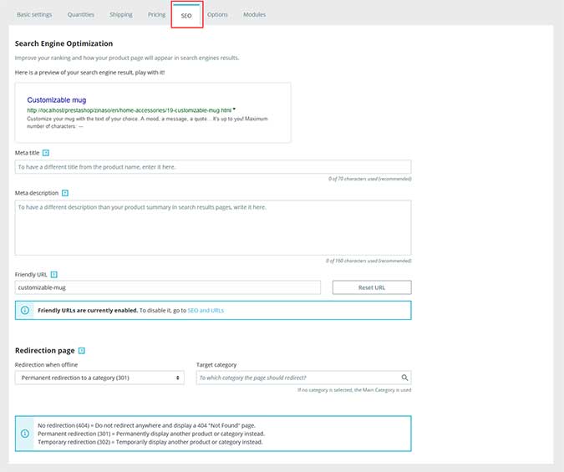Switch to the Options tab
This screenshot has height=472, width=564.
point(217,15)
